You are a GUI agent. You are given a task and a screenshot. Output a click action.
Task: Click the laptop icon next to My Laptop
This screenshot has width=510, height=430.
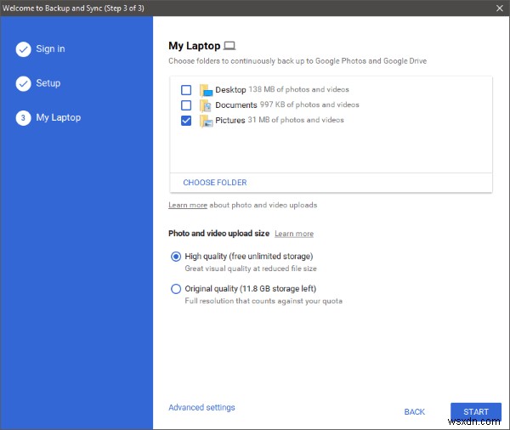click(x=229, y=46)
